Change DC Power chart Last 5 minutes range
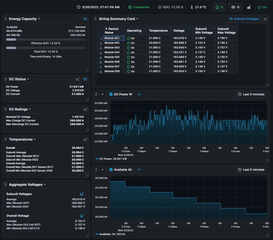This screenshot has height=240, width=273. (251, 94)
